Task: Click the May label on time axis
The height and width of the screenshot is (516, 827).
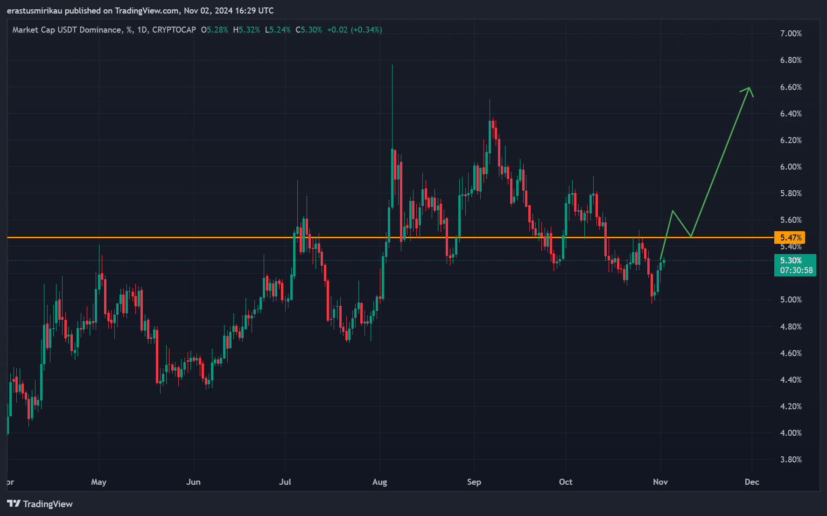Action: [x=98, y=482]
